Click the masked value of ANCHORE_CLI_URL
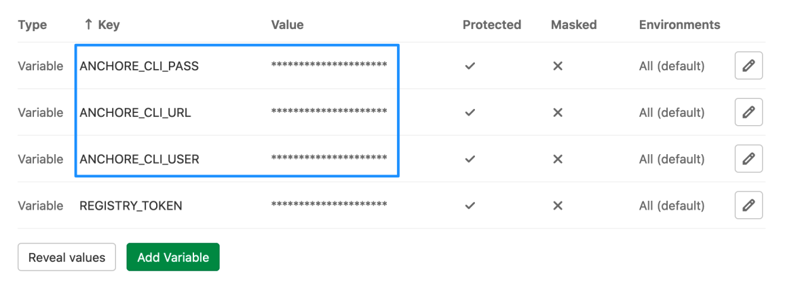 point(329,112)
